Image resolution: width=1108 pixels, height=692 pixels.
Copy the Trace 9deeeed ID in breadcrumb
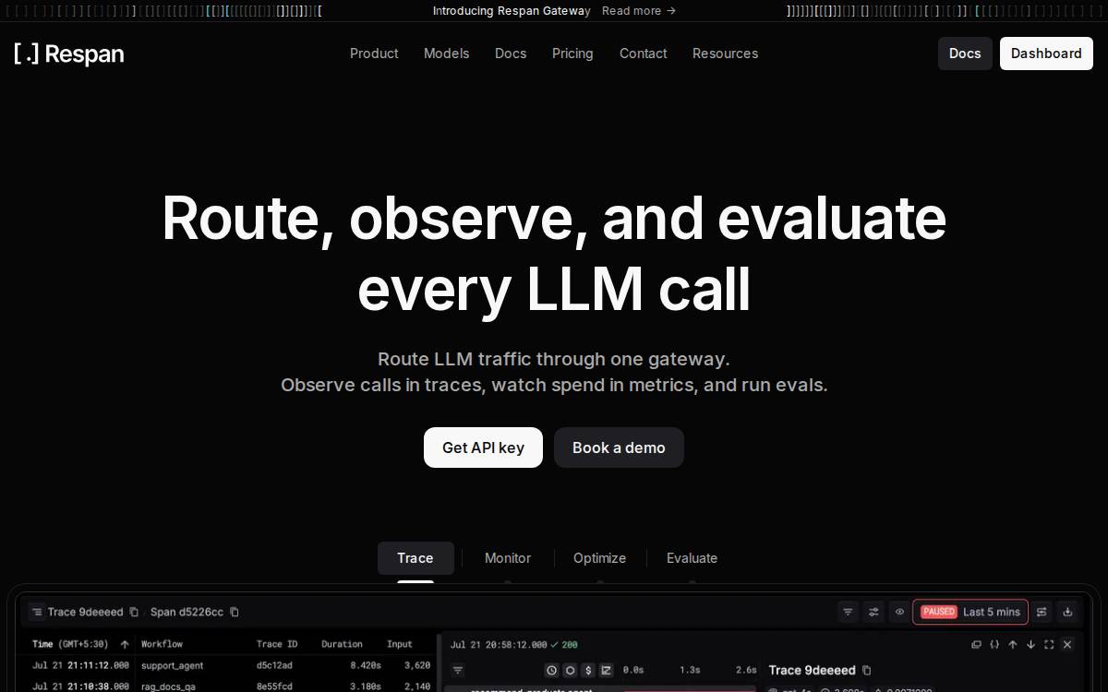(x=134, y=612)
